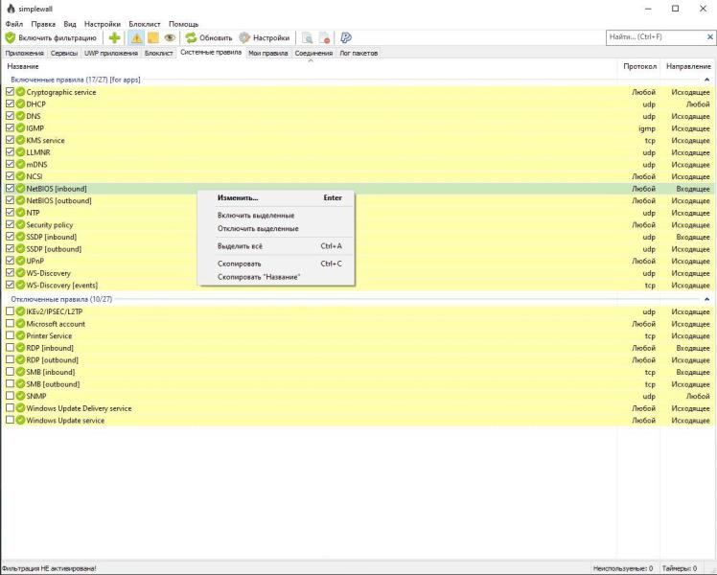The width and height of the screenshot is (717, 575).
Task: Switch to the Лог пакетов tab
Action: coord(358,53)
